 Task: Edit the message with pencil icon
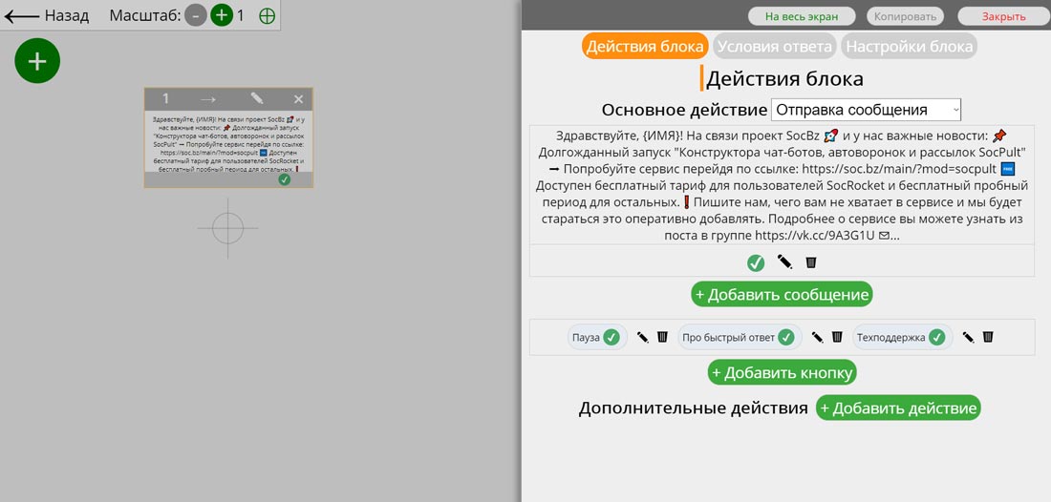pos(784,261)
